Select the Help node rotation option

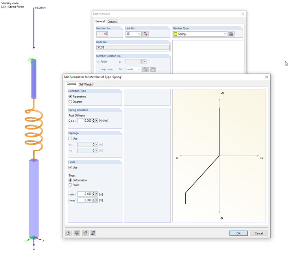98,69
